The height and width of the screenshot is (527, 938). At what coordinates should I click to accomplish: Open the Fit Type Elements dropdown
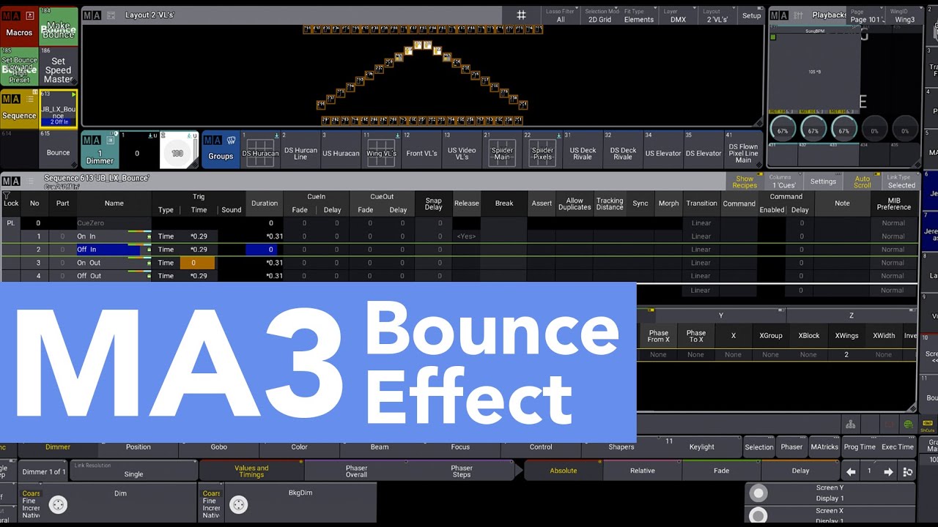click(x=638, y=15)
